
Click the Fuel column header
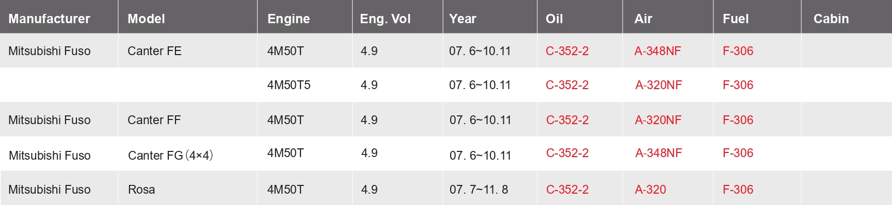click(736, 19)
